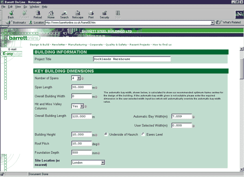Expand Hit and Miss Valley Columns dropdown
The height and width of the screenshot is (177, 244).
click(x=77, y=106)
